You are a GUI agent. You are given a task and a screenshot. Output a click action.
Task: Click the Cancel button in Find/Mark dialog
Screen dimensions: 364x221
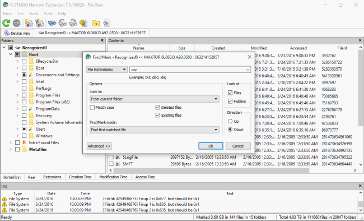pos(238,146)
